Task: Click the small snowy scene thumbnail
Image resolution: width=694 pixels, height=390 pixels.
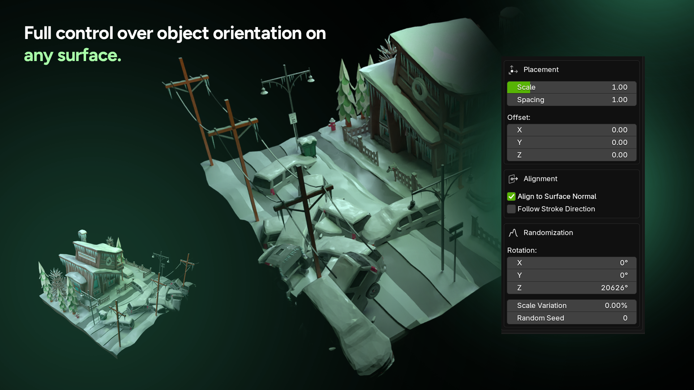Action: pyautogui.click(x=116, y=292)
